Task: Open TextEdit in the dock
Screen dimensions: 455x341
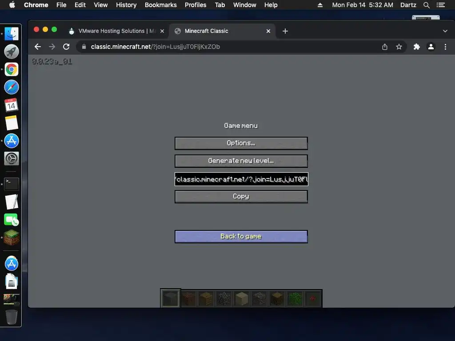Action: click(x=11, y=202)
